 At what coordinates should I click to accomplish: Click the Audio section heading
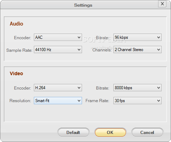tap(16, 24)
